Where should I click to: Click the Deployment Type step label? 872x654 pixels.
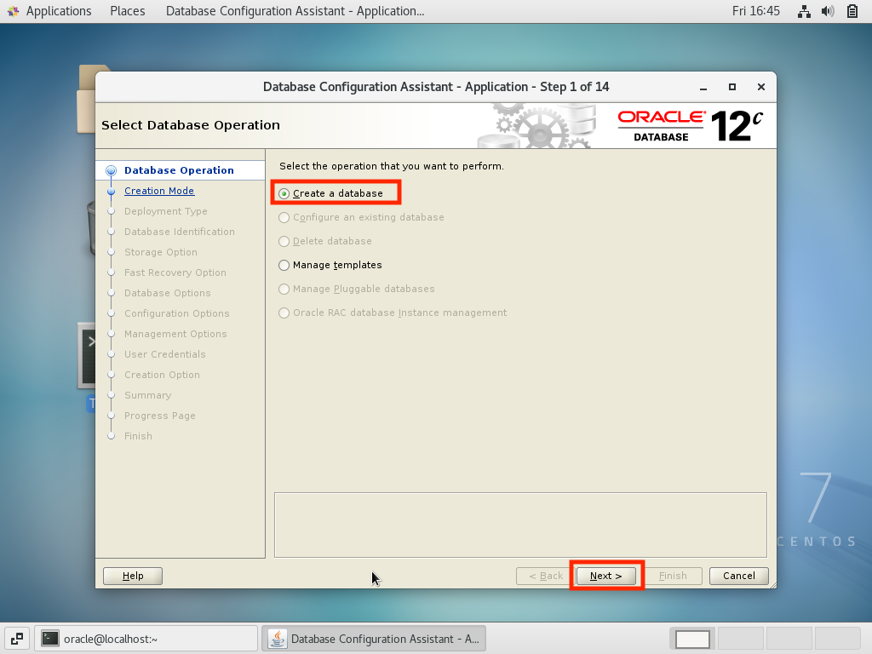point(166,211)
